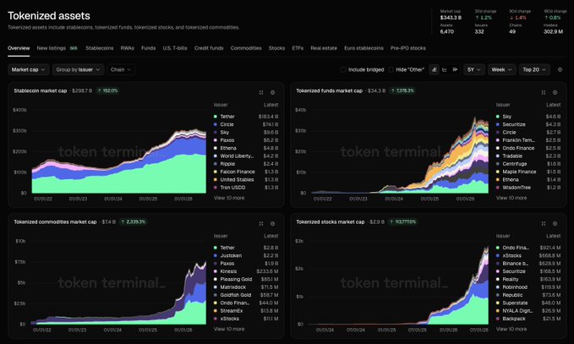Click Falcon Finance yellow color dot
This screenshot has width=574, height=344.
(216, 172)
